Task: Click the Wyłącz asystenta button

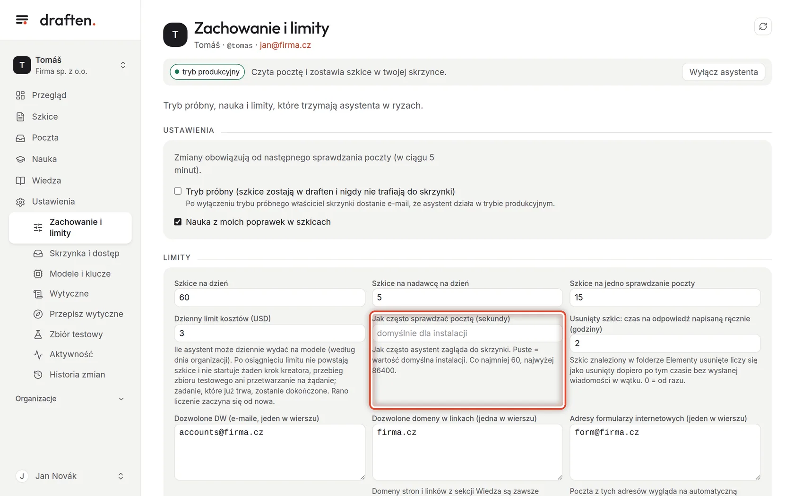Action: coord(724,72)
